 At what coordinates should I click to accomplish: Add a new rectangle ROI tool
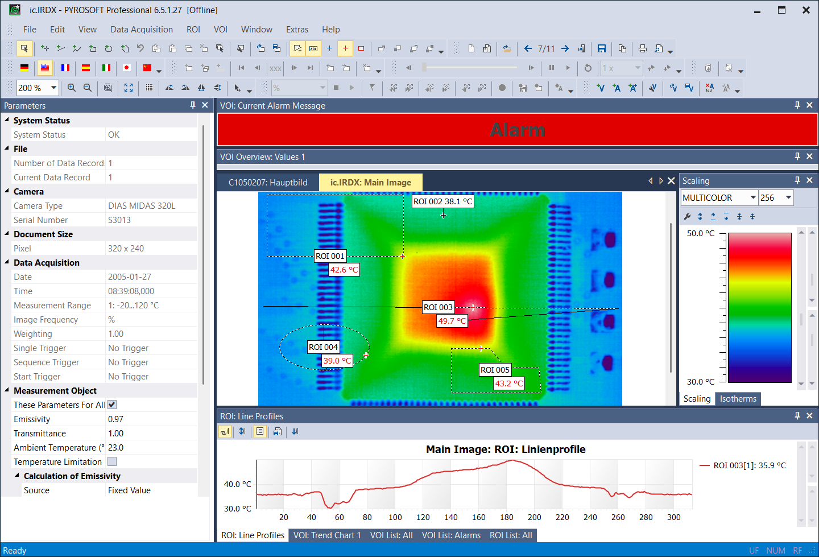point(93,48)
